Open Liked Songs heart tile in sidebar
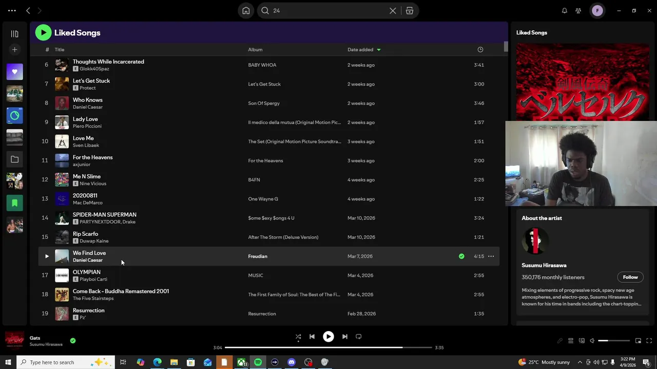 click(14, 72)
